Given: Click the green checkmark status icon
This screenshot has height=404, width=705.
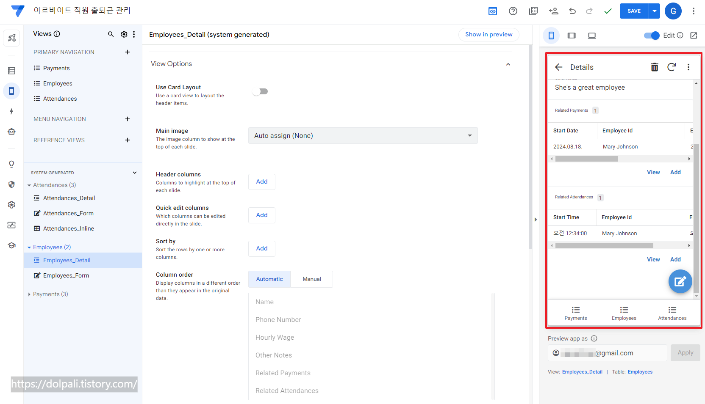Looking at the screenshot, I should click(608, 11).
